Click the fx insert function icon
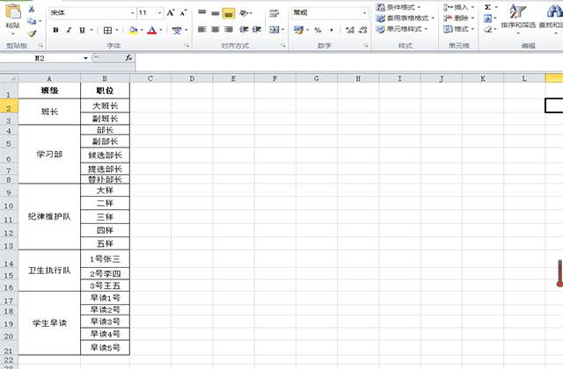 click(x=128, y=58)
